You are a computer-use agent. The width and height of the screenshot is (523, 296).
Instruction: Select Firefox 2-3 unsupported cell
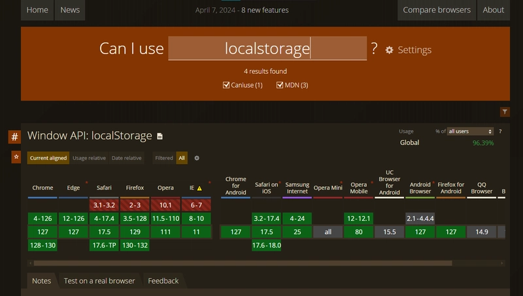(135, 205)
